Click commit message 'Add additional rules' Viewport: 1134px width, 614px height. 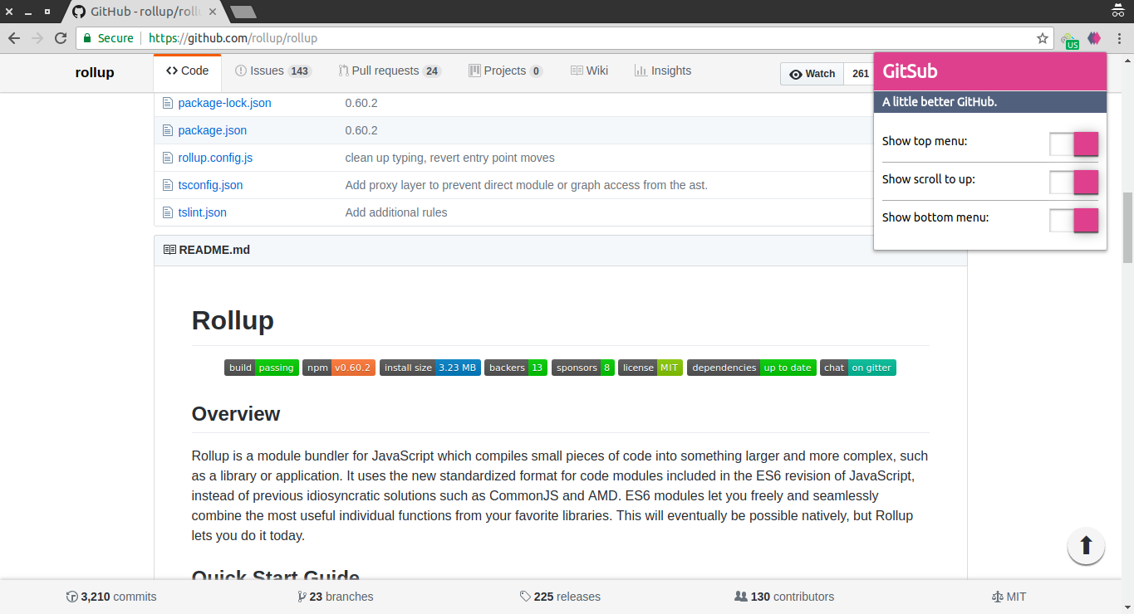(396, 212)
